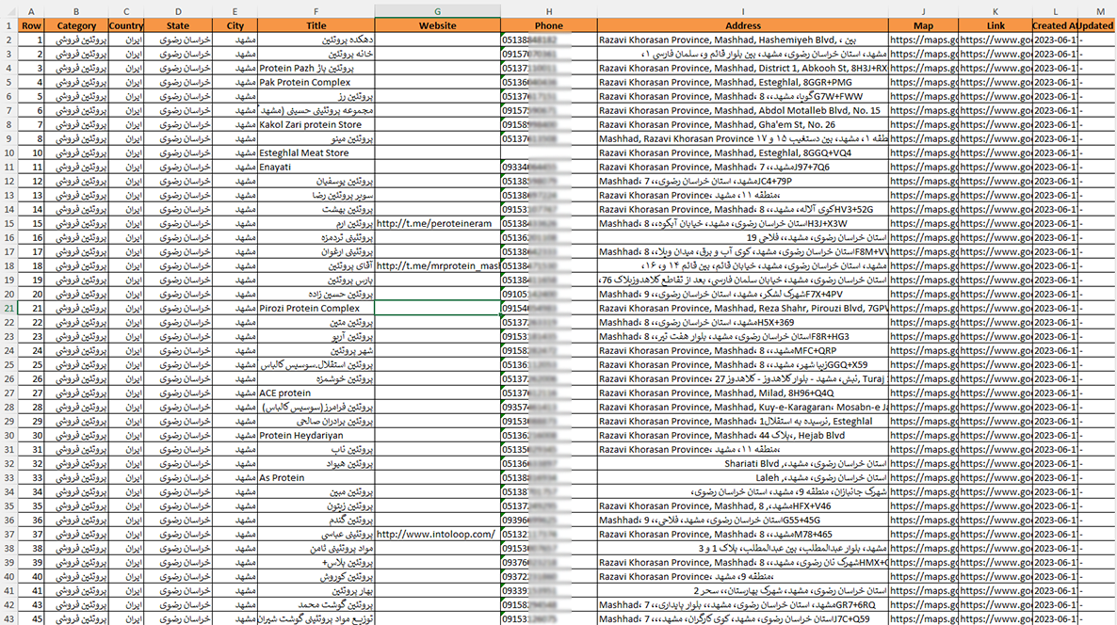Viewport: 1117px width, 625px height.
Task: Click address ending in Esteghlal, 8GGQ+VQ4
Action: tap(743, 153)
